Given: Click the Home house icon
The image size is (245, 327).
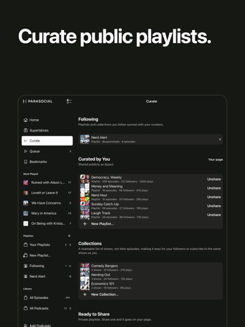Looking at the screenshot, I should coord(26,120).
